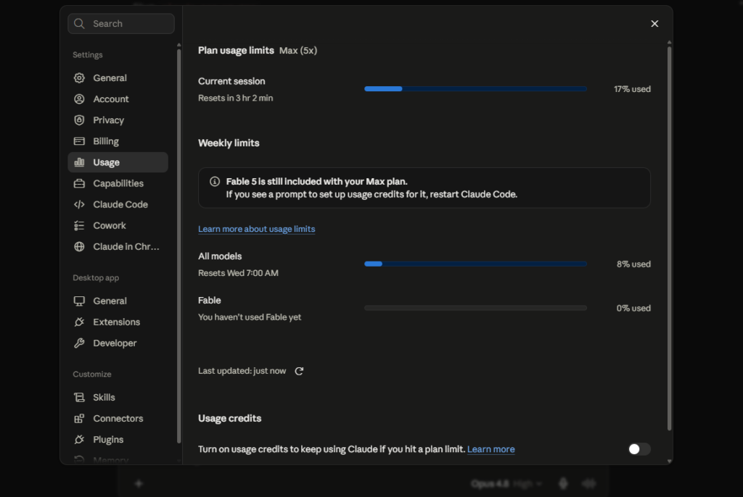Select the Connectors menu item
The image size is (743, 497).
pyautogui.click(x=118, y=419)
